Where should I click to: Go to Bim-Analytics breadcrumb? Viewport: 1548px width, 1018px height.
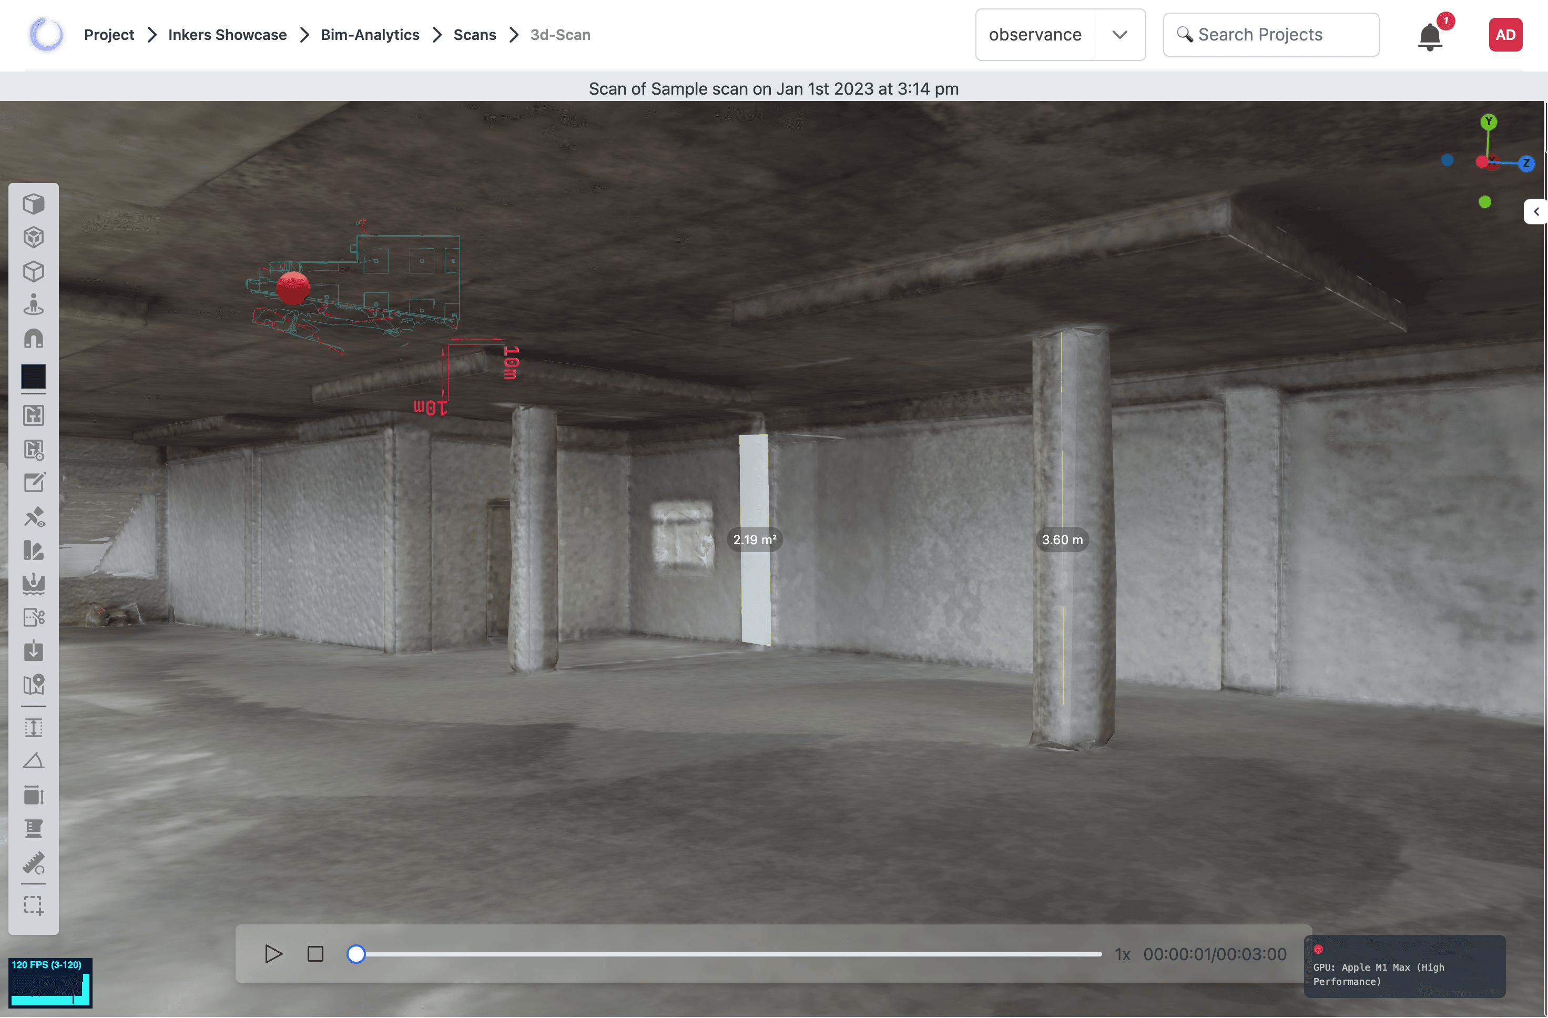[370, 35]
